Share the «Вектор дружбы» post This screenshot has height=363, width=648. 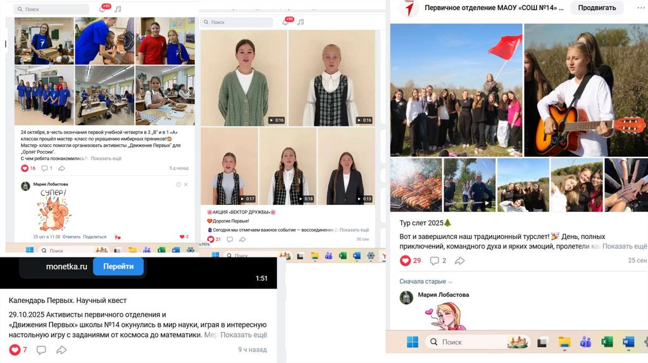pyautogui.click(x=242, y=239)
